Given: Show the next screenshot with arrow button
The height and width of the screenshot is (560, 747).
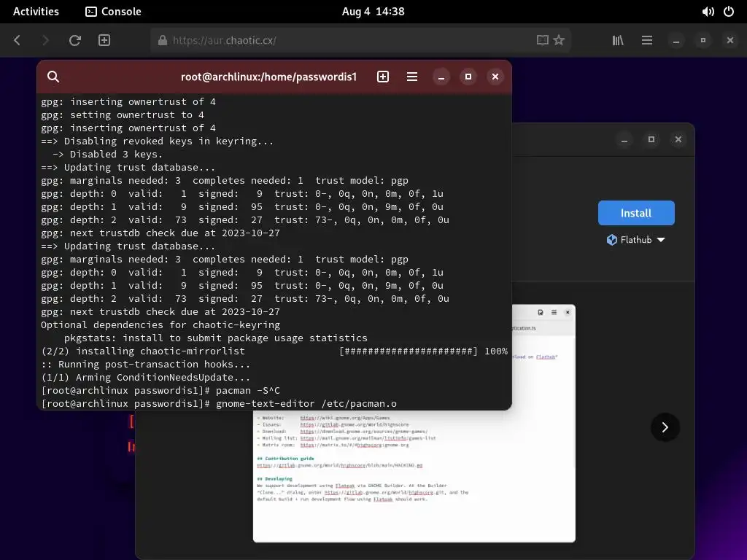Looking at the screenshot, I should [x=665, y=427].
